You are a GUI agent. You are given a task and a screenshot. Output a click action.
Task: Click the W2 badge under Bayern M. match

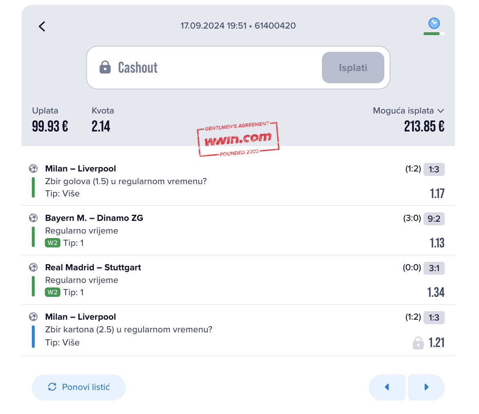[53, 243]
